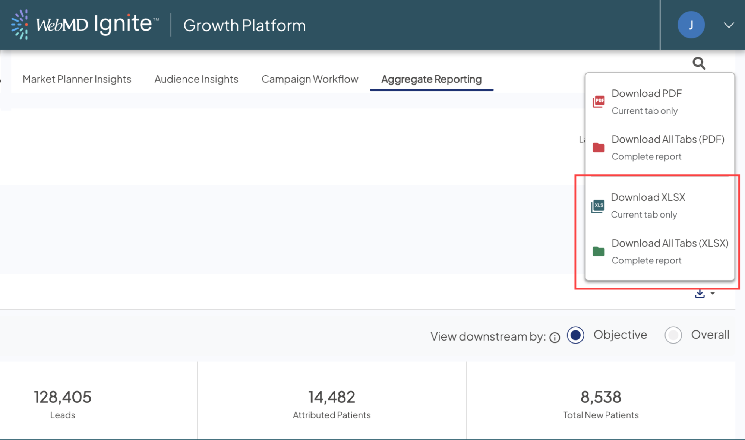
Task: Open the Campaign Workflow tab
Action: pyautogui.click(x=310, y=79)
